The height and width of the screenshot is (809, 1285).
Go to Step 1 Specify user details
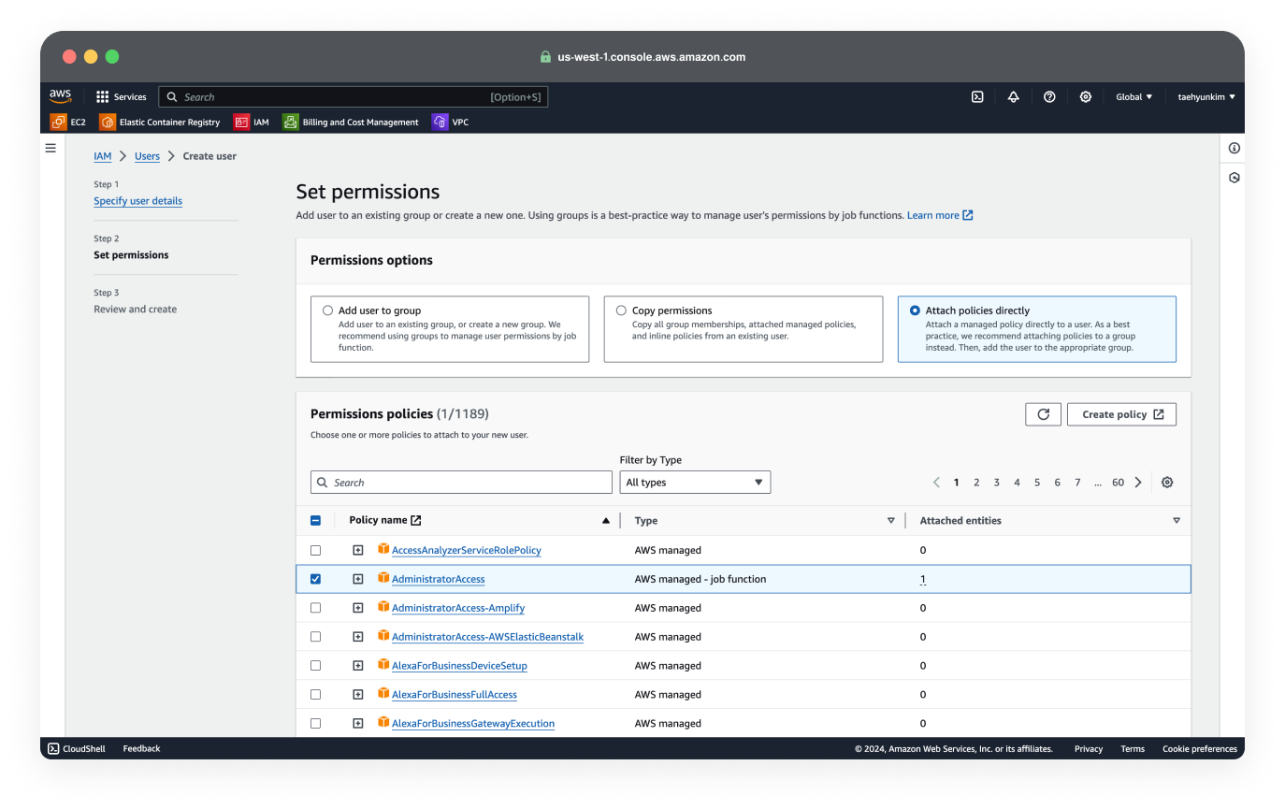pos(137,200)
